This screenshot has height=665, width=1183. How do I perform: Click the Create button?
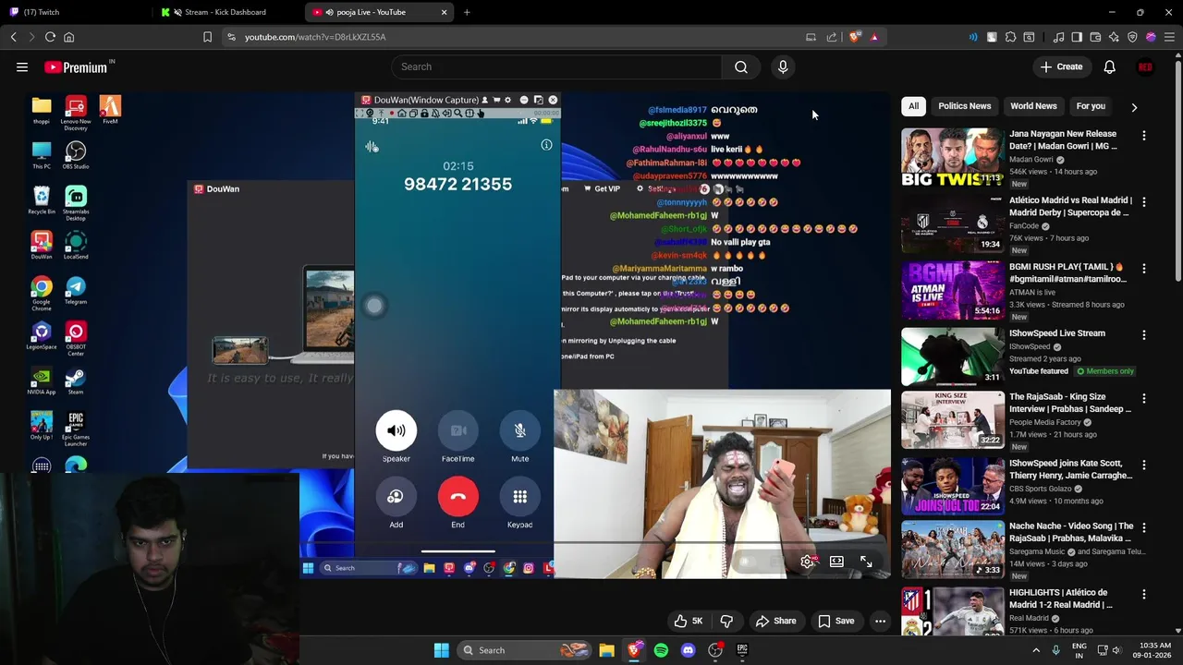[1061, 67]
